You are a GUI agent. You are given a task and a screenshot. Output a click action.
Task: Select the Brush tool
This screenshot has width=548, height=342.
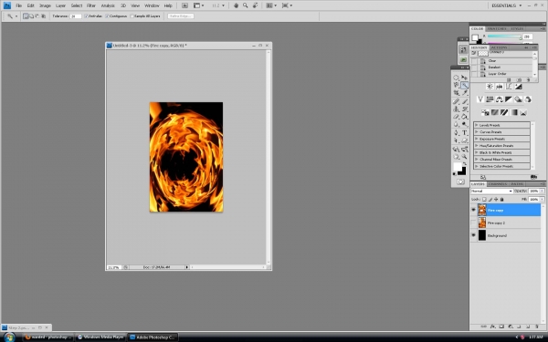click(465, 101)
